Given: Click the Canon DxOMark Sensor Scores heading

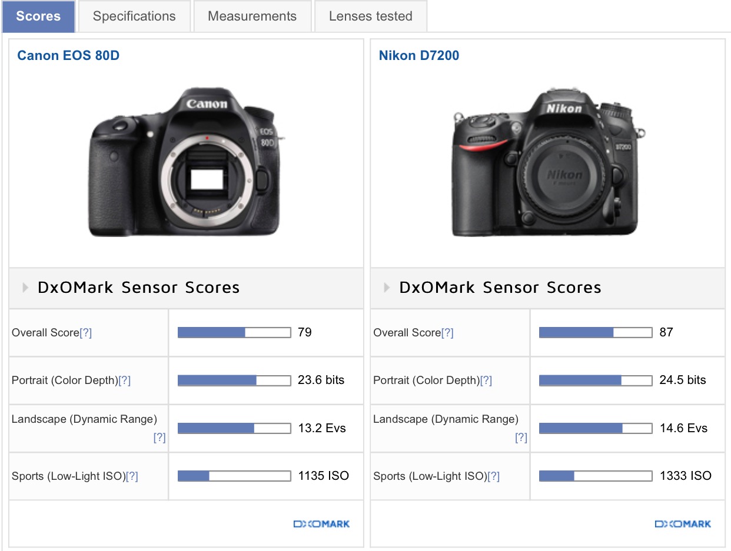Looking at the screenshot, I should coord(138,288).
